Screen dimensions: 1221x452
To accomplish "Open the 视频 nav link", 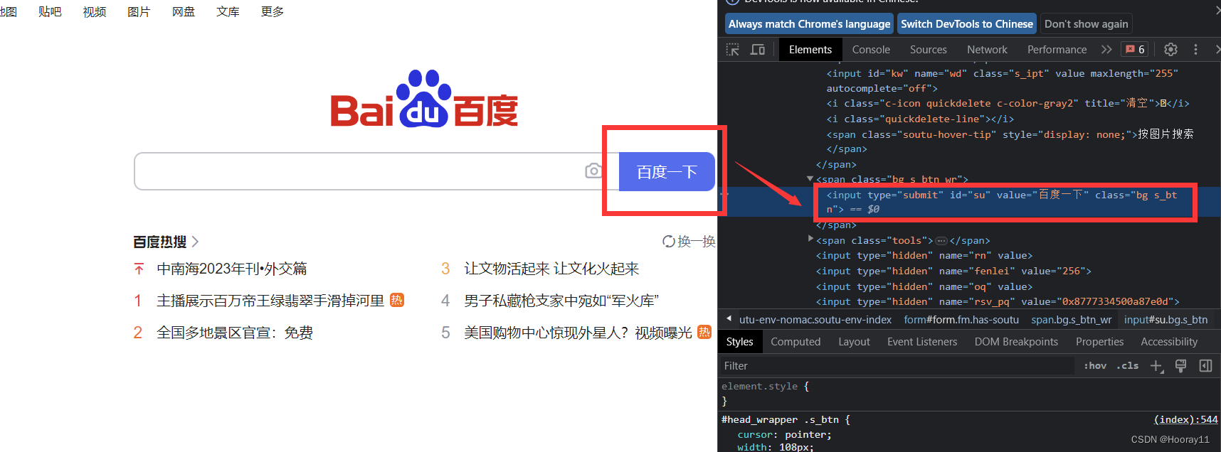I will [95, 11].
